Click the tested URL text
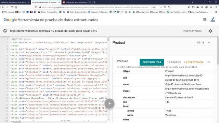 pos(54,31)
